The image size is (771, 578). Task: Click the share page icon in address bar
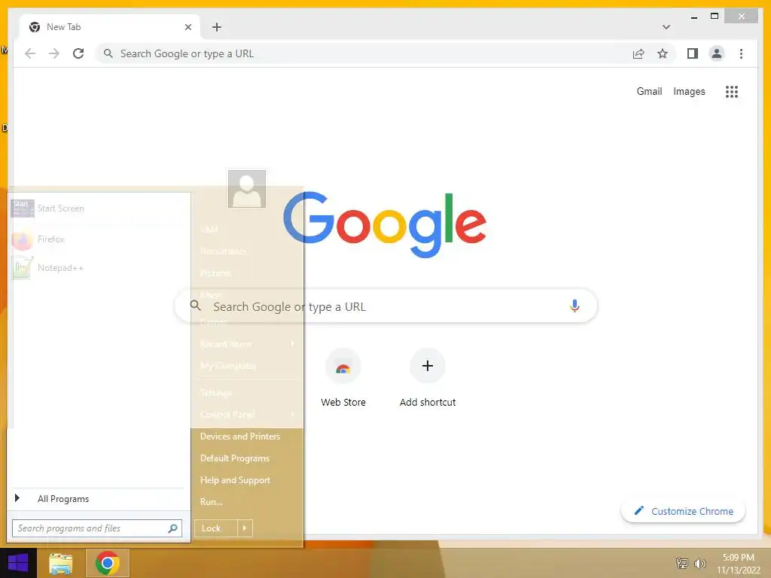point(638,53)
